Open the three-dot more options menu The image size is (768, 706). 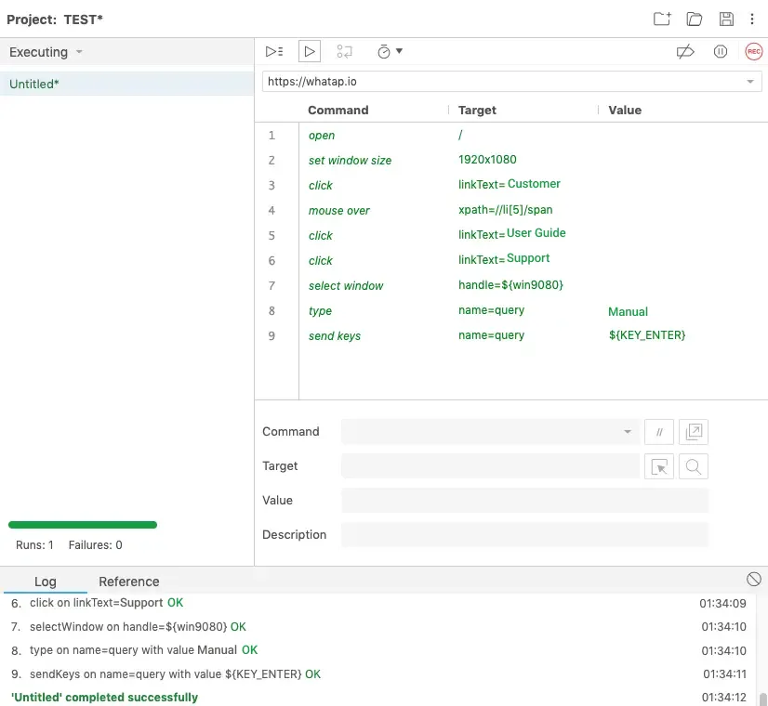click(752, 20)
